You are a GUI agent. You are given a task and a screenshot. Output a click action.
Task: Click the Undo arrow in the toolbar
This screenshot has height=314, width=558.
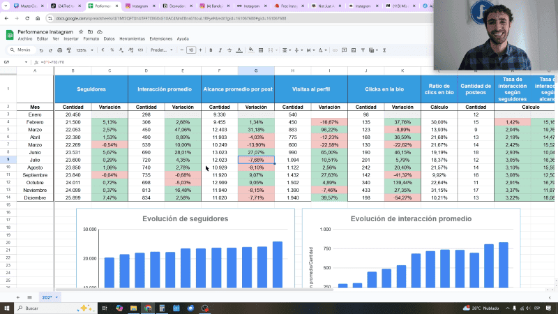tap(41, 50)
